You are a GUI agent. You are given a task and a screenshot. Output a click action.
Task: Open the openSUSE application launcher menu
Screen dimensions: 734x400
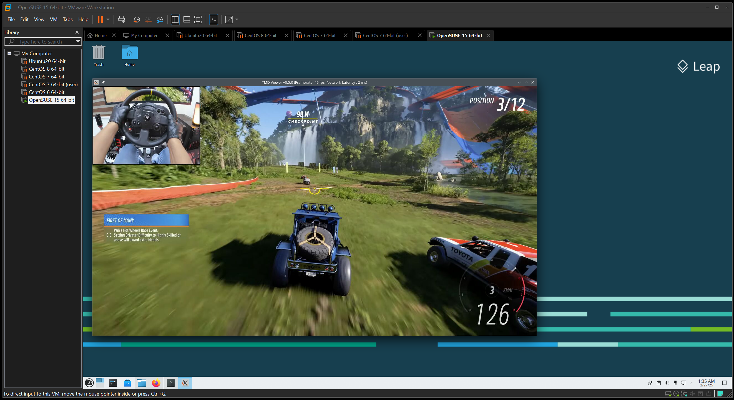click(x=89, y=383)
